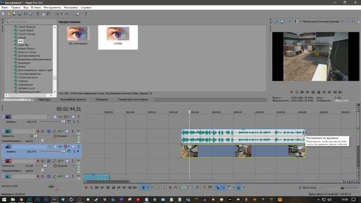Open automation mode dropdown on audio track 2

point(74,136)
